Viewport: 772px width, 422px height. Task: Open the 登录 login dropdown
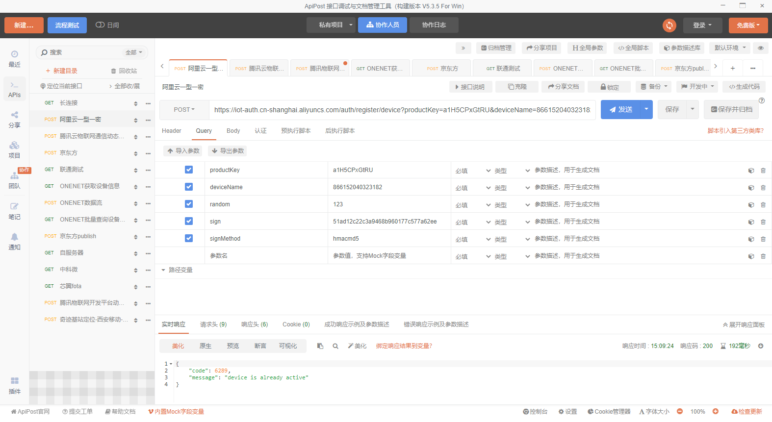(x=702, y=25)
